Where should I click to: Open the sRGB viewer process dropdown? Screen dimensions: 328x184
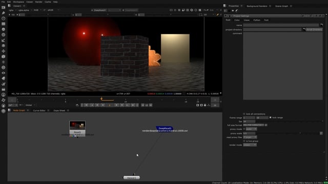tap(53, 10)
